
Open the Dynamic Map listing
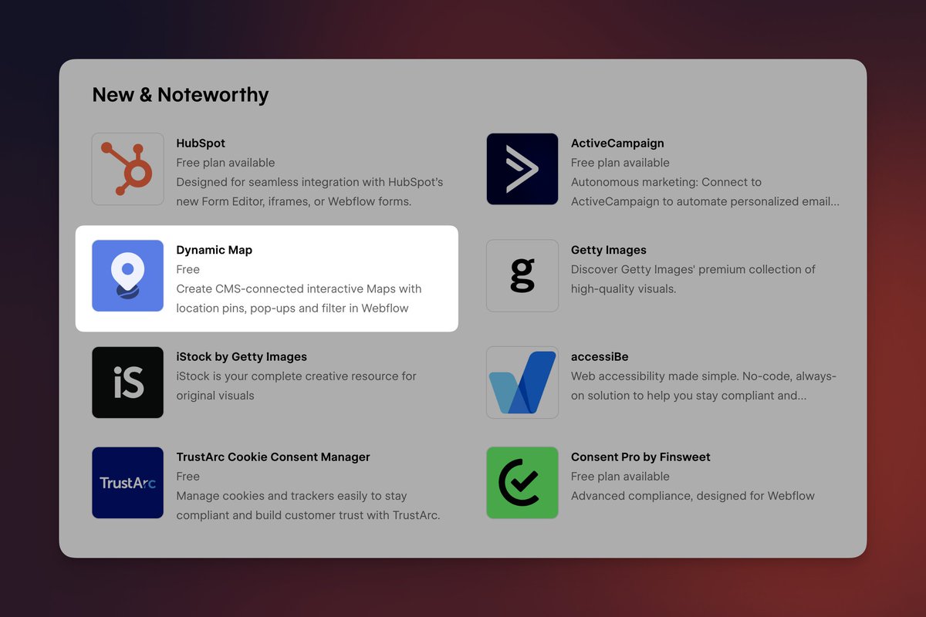[x=214, y=249]
